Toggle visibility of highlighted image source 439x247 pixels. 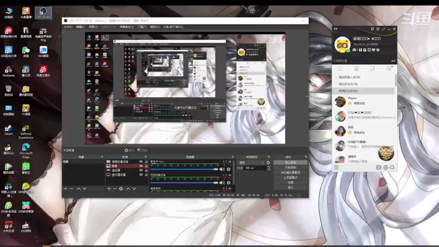click(141, 166)
